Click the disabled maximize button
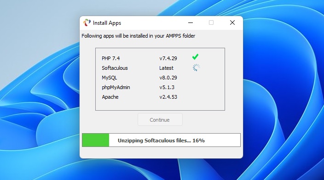The width and height of the screenshot is (324, 180). pyautogui.click(x=211, y=22)
